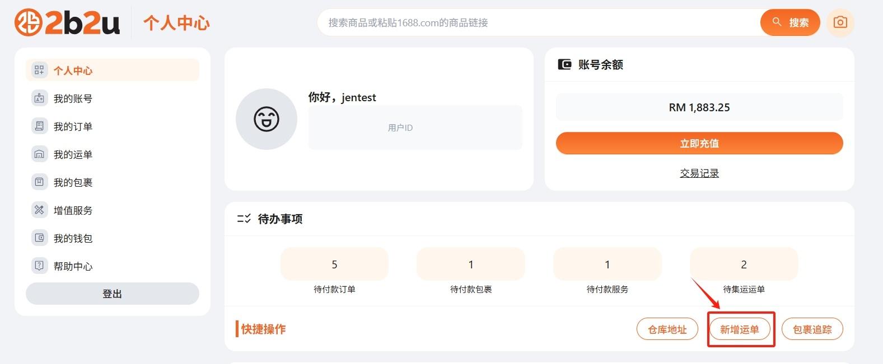Open the 交易记录 link
This screenshot has width=883, height=364.
[x=699, y=173]
